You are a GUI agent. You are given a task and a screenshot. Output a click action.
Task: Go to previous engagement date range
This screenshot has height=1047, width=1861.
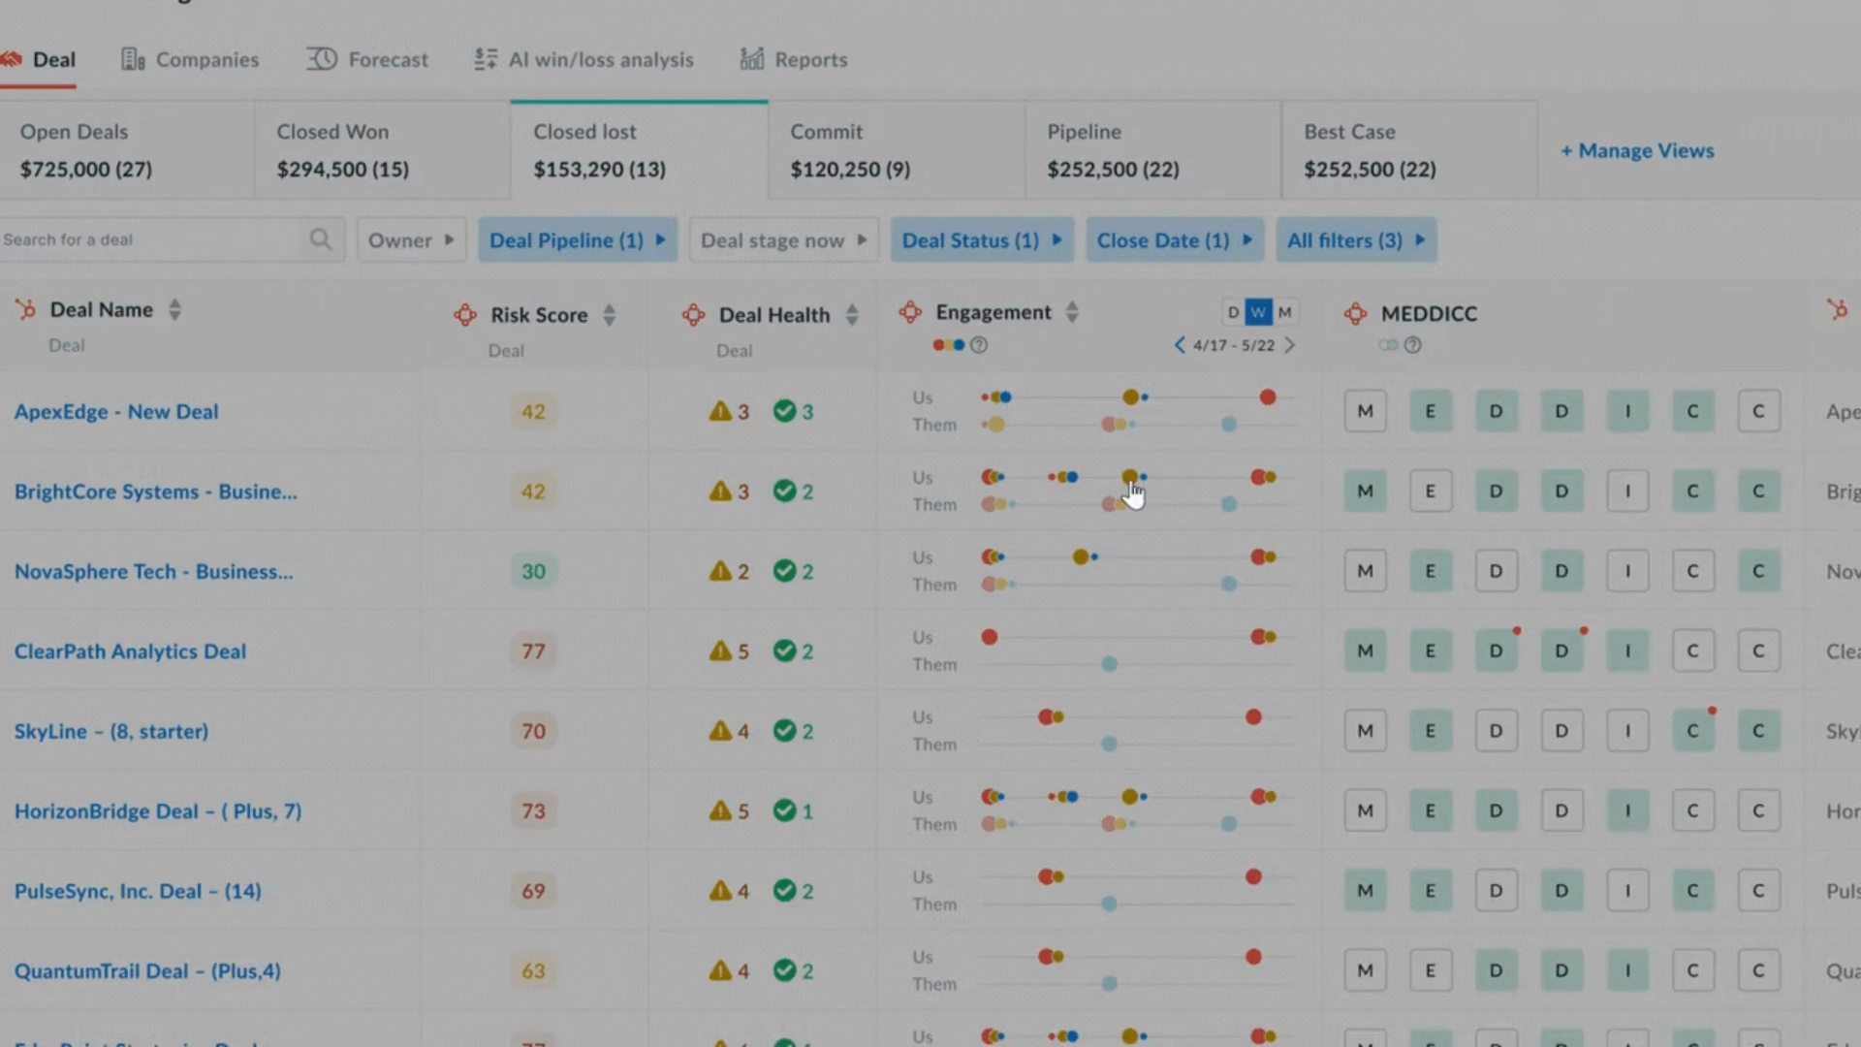pos(1180,345)
